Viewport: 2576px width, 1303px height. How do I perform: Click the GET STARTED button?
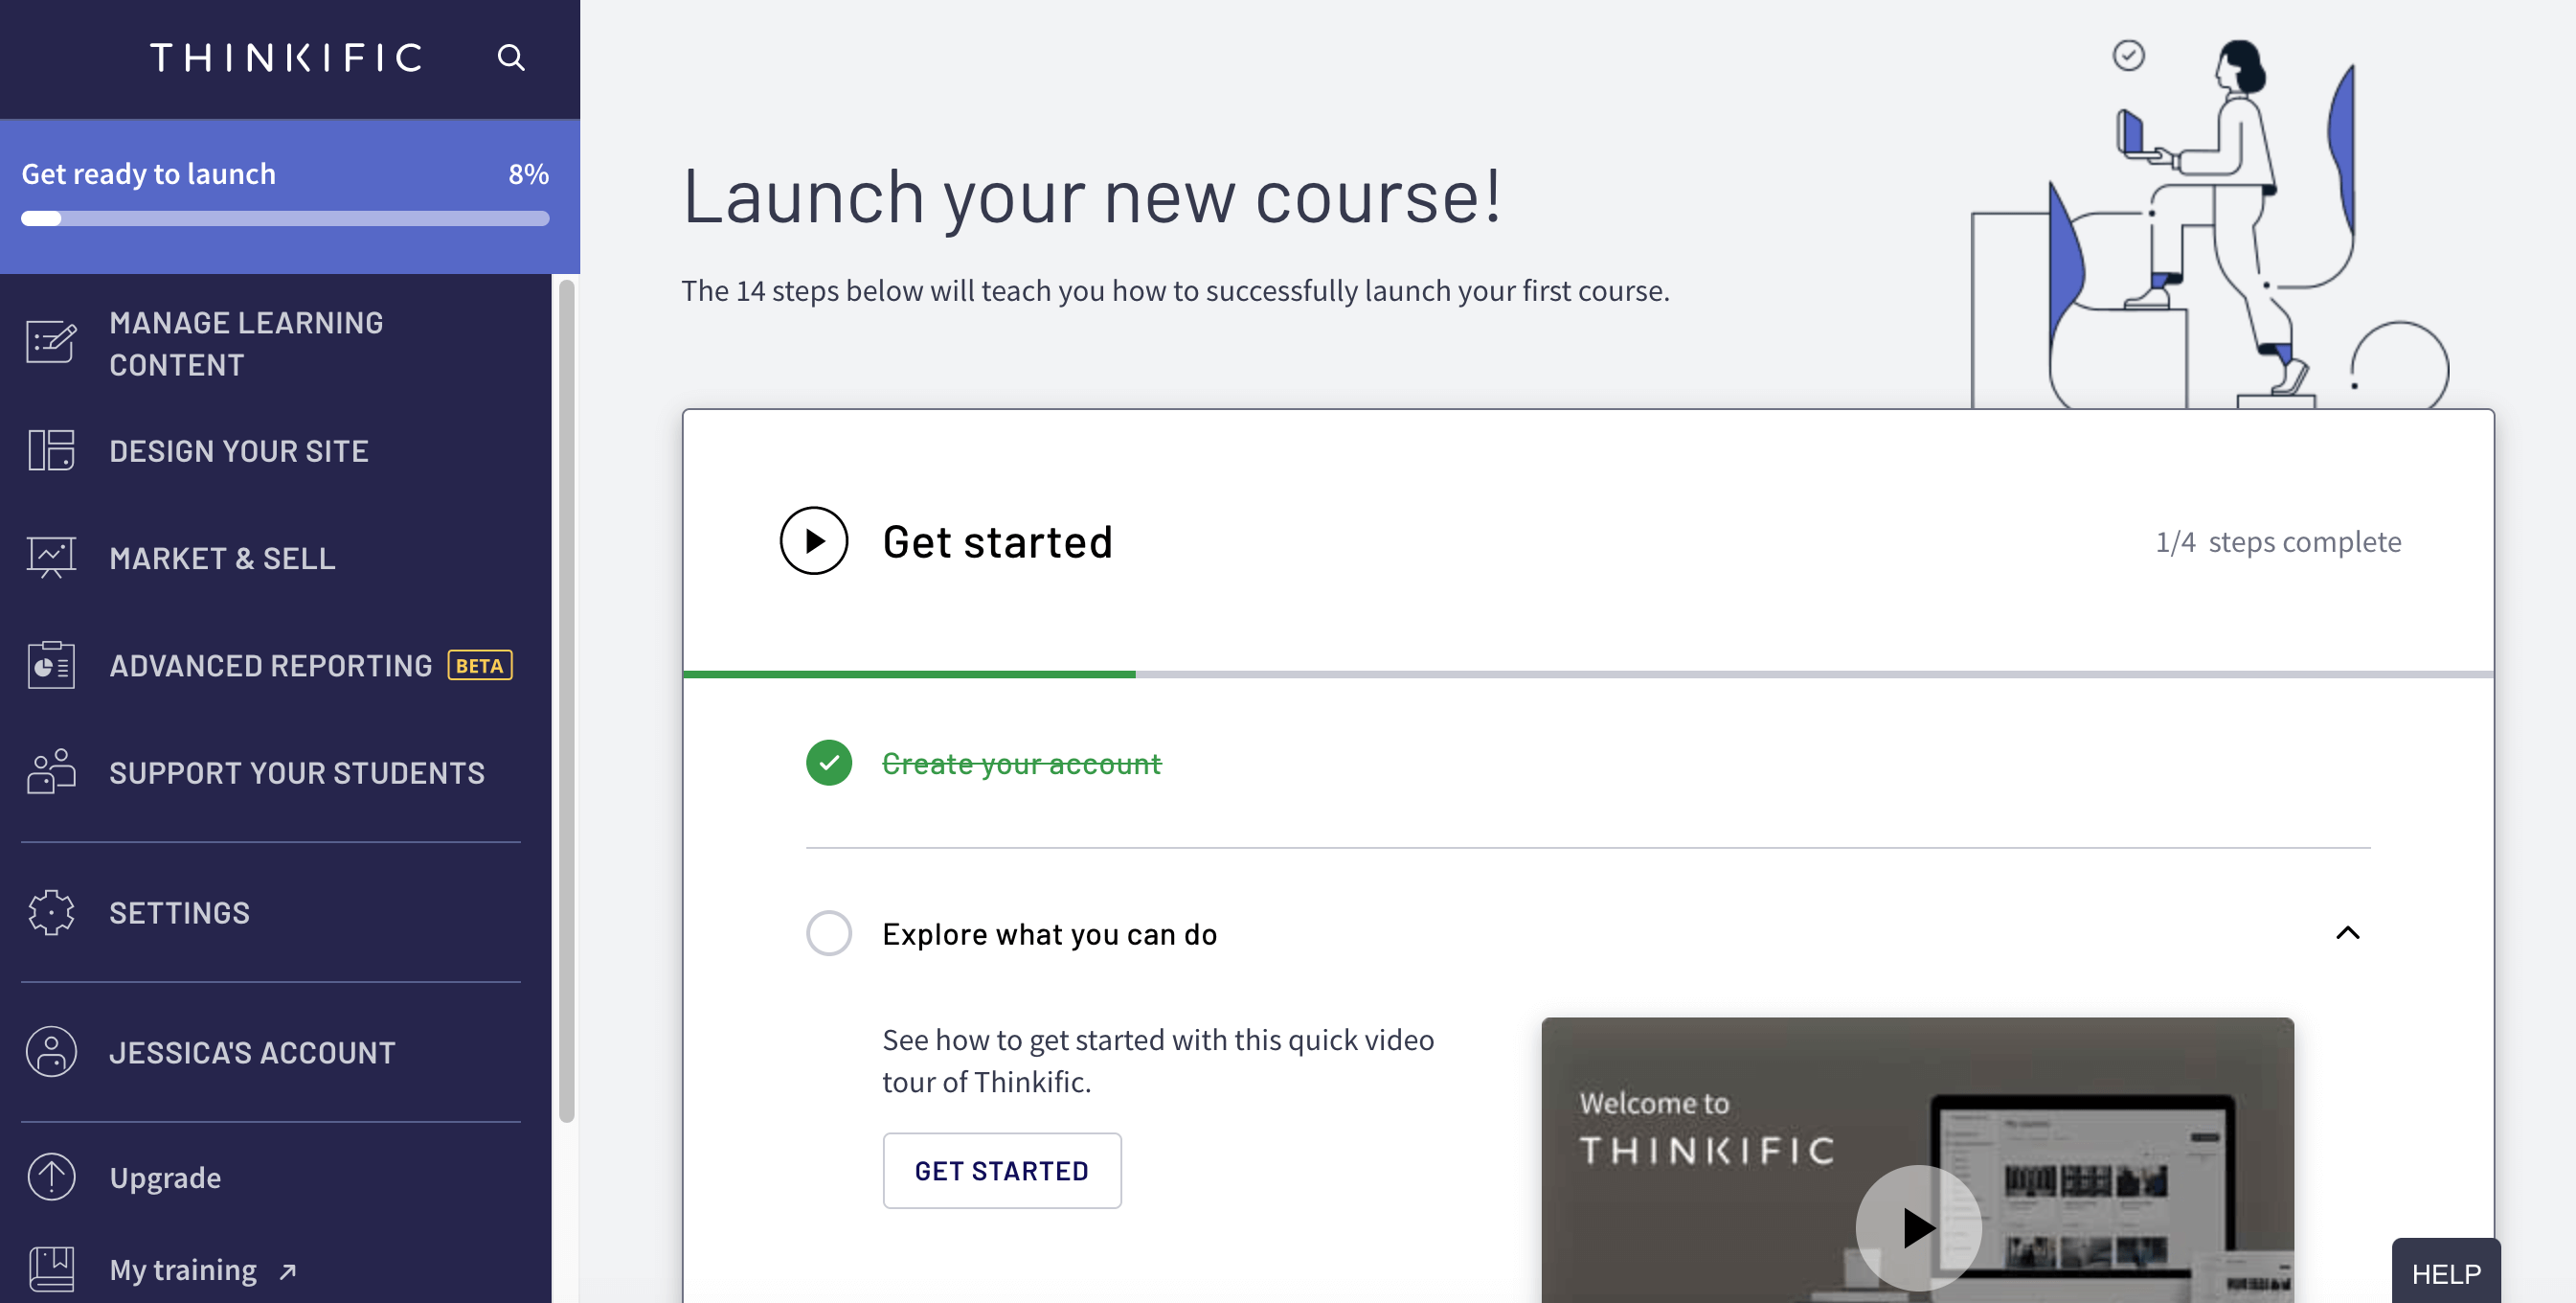1001,1170
